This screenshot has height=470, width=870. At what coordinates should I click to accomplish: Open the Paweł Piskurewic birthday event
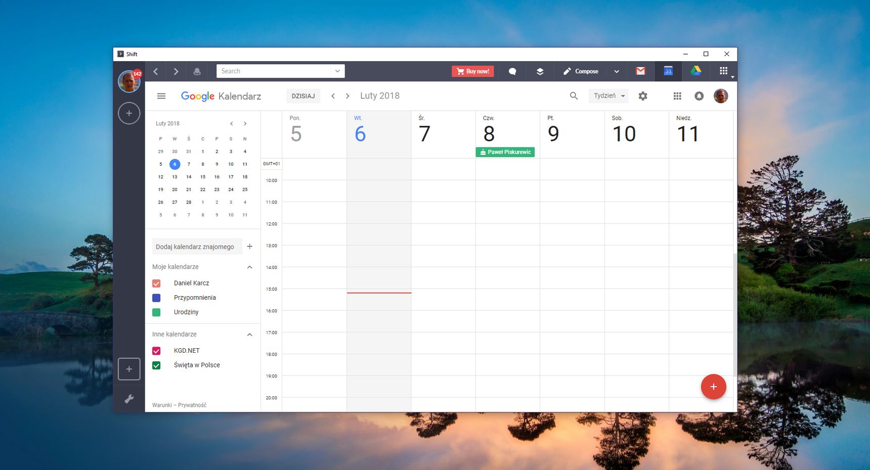505,152
